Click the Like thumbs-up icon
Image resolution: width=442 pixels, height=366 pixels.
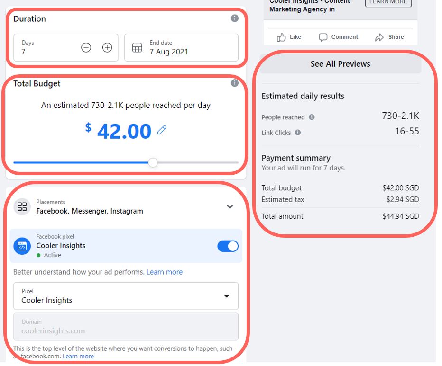coord(281,37)
